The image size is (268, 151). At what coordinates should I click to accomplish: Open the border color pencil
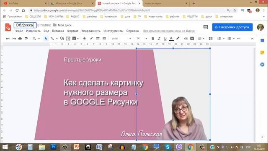point(91,39)
